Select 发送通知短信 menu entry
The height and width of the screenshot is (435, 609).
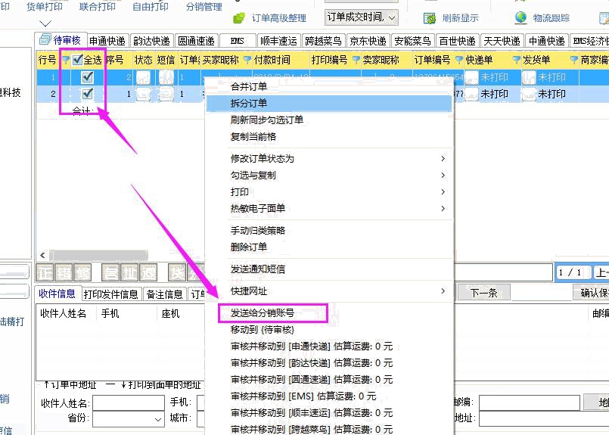(329, 269)
